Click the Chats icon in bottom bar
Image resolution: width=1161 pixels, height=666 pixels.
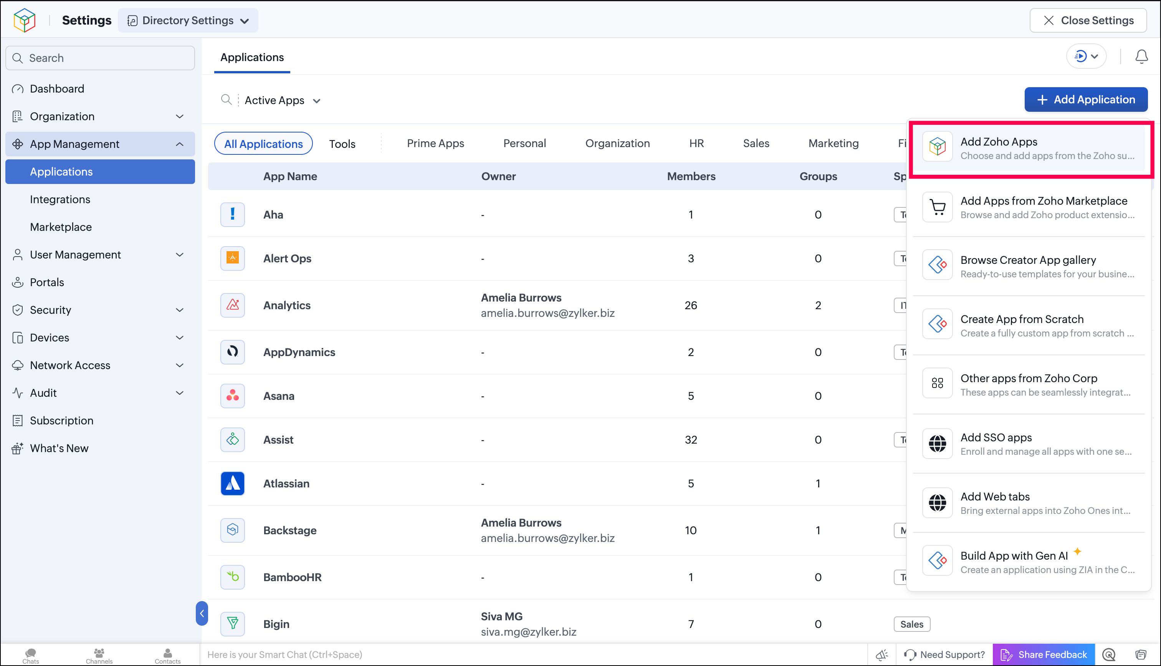(x=31, y=655)
